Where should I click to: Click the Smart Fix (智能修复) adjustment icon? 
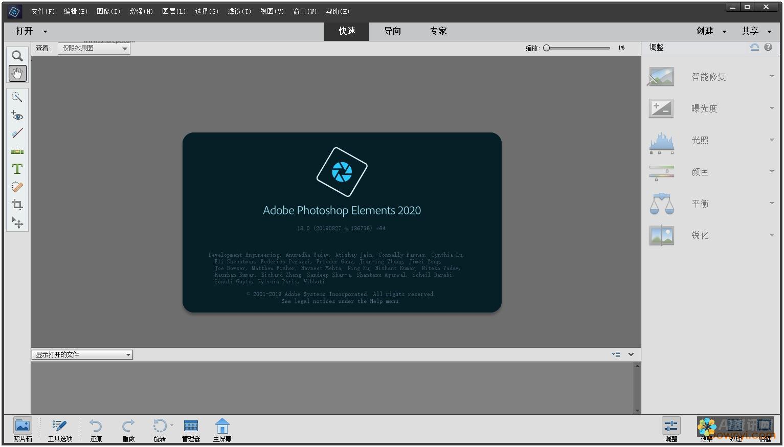coord(661,77)
